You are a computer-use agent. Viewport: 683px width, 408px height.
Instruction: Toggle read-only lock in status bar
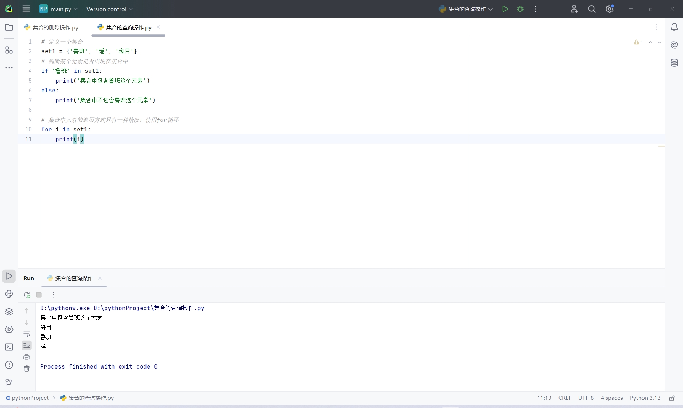(672, 398)
